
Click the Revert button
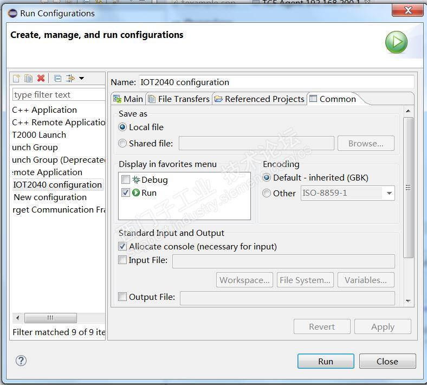(x=322, y=326)
